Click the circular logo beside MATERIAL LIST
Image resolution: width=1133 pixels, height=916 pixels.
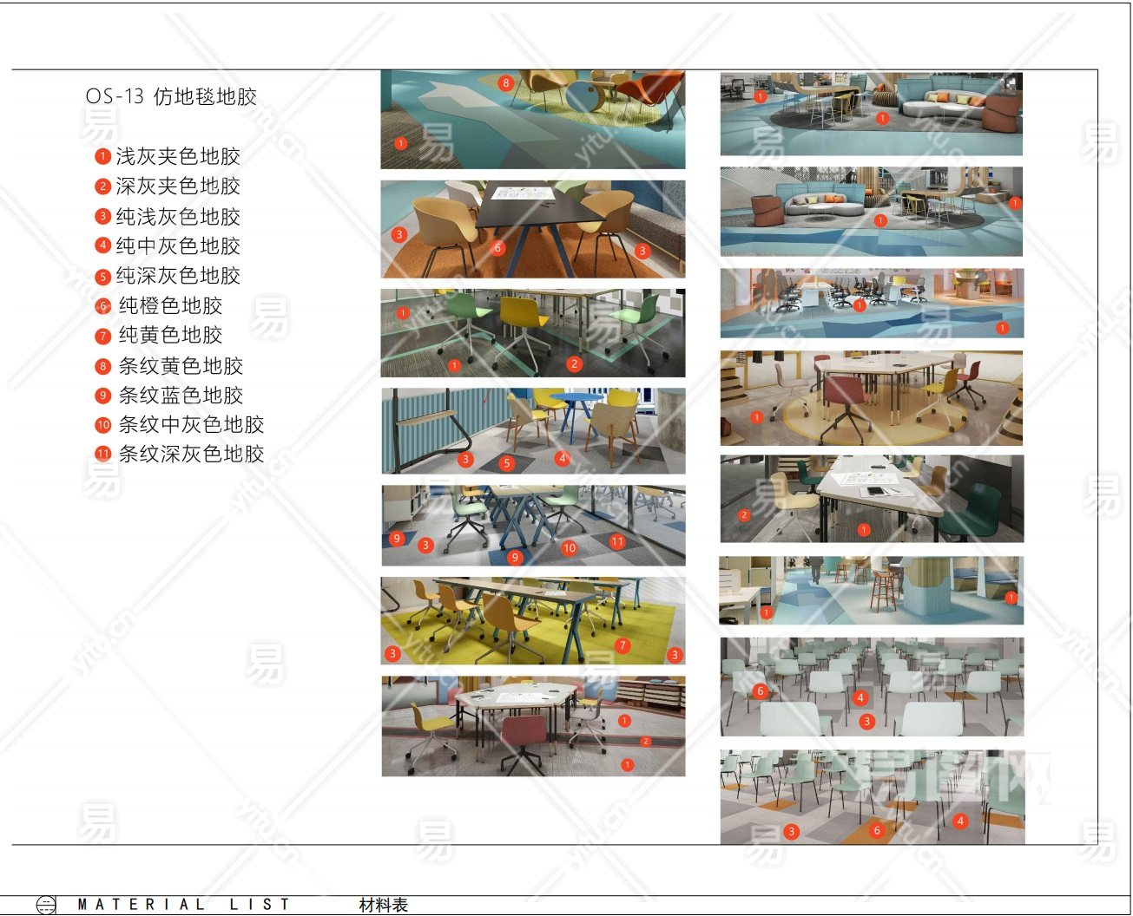[46, 905]
